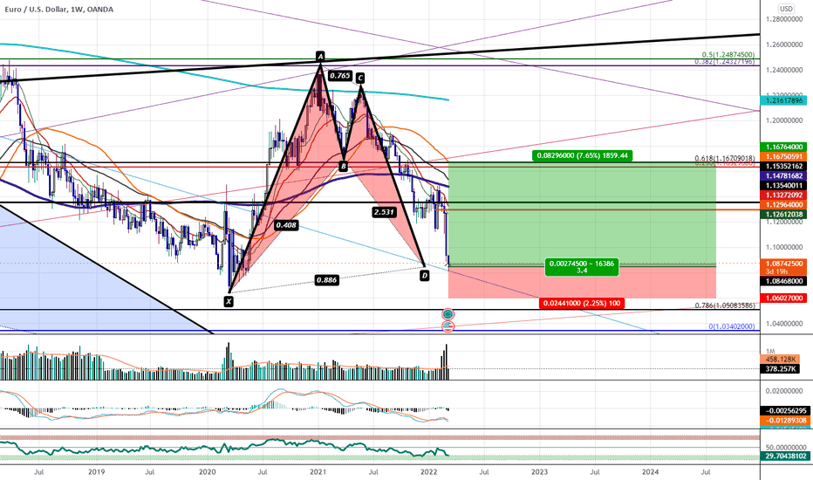Click the 0.886 pattern ratio label
The width and height of the screenshot is (813, 480).
(x=326, y=280)
